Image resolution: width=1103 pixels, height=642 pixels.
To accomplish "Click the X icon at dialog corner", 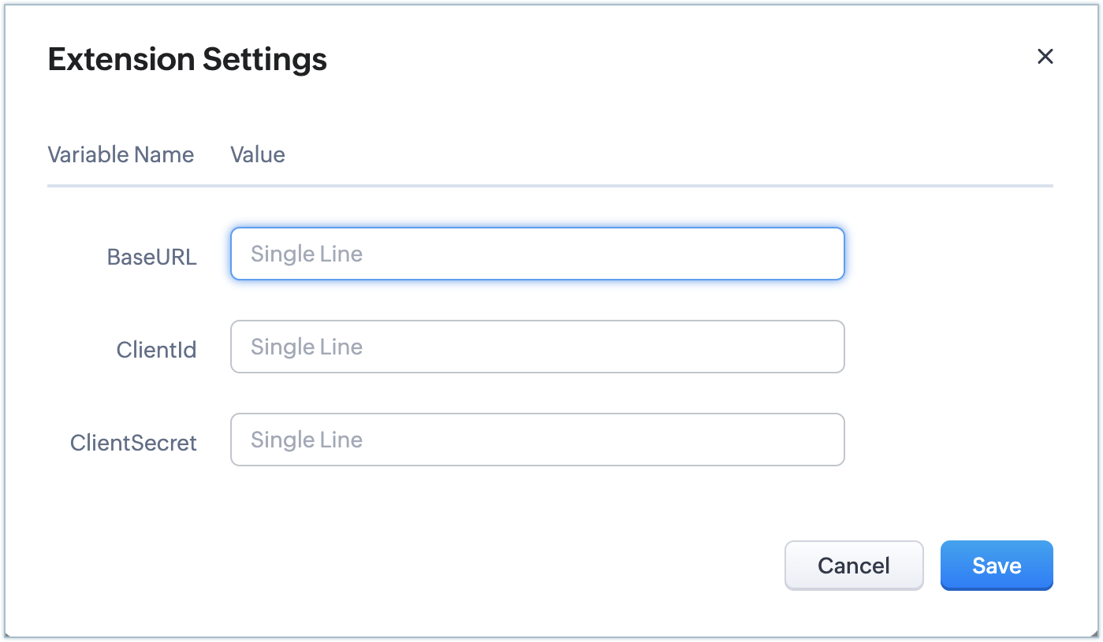I will tap(1045, 57).
